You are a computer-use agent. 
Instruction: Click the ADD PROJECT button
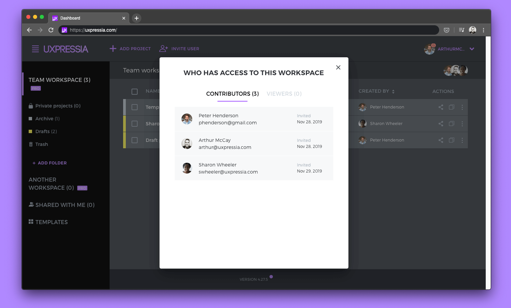click(x=130, y=49)
